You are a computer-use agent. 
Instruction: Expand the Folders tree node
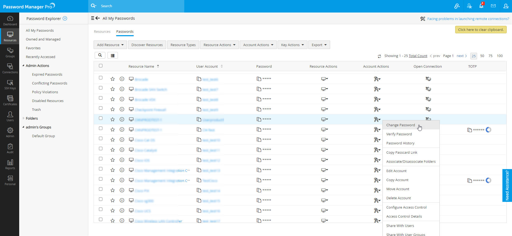23,118
